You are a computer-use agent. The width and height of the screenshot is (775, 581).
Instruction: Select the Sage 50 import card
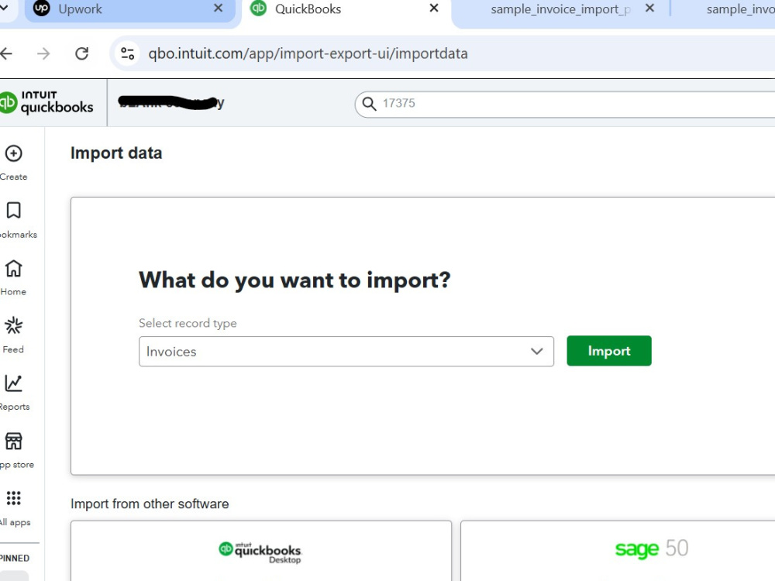(x=618, y=551)
